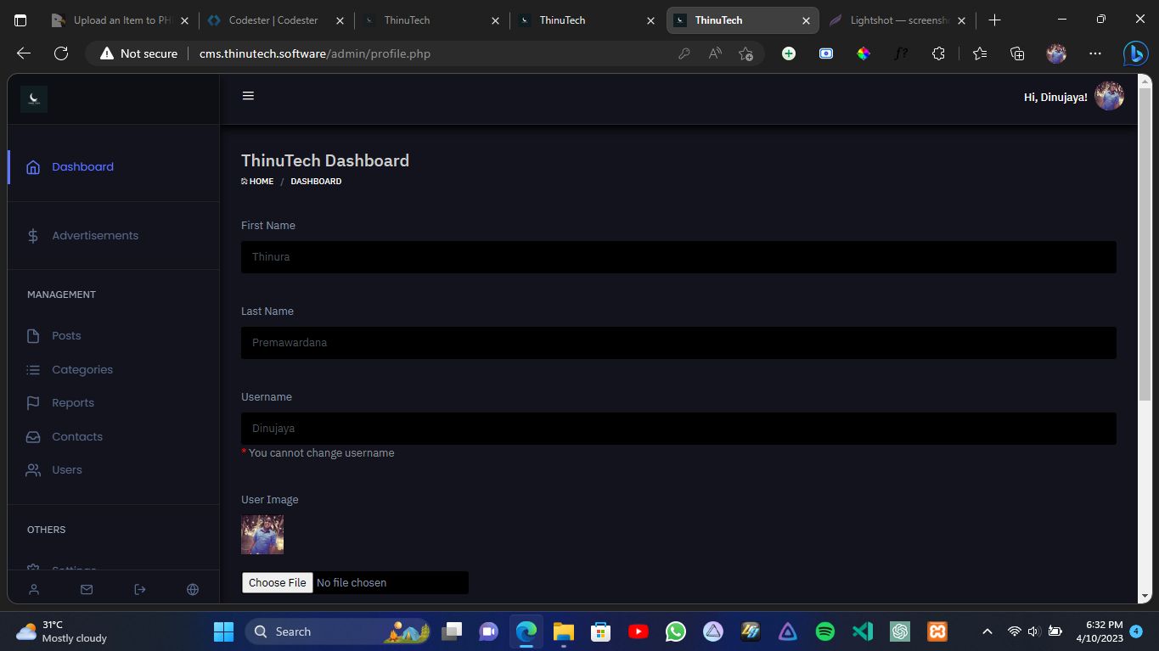This screenshot has width=1159, height=651.
Task: Click the ThinuTech logo in sidebar header
Action: click(34, 98)
